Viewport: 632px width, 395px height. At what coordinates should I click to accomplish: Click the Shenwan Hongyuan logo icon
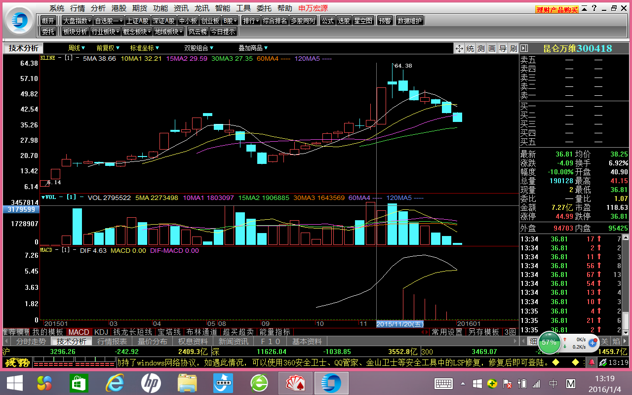19,20
